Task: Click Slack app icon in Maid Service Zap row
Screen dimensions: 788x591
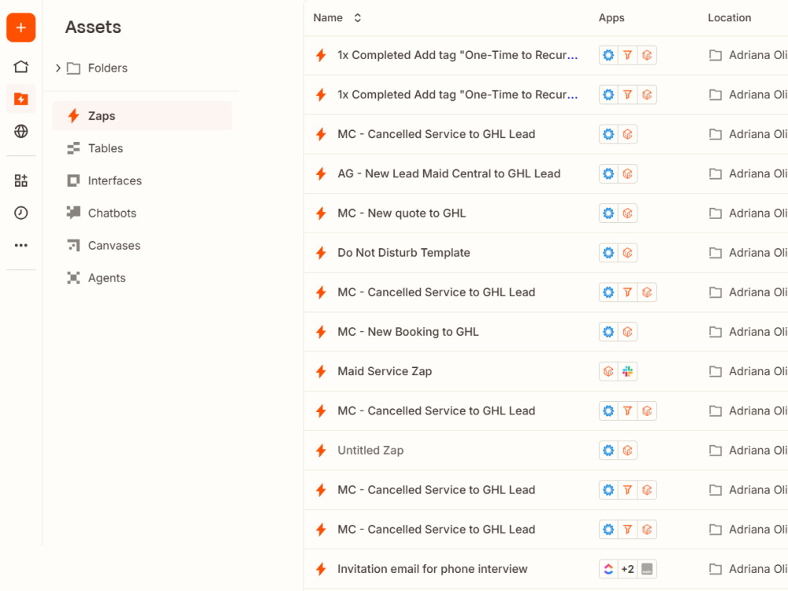Action: tap(627, 371)
